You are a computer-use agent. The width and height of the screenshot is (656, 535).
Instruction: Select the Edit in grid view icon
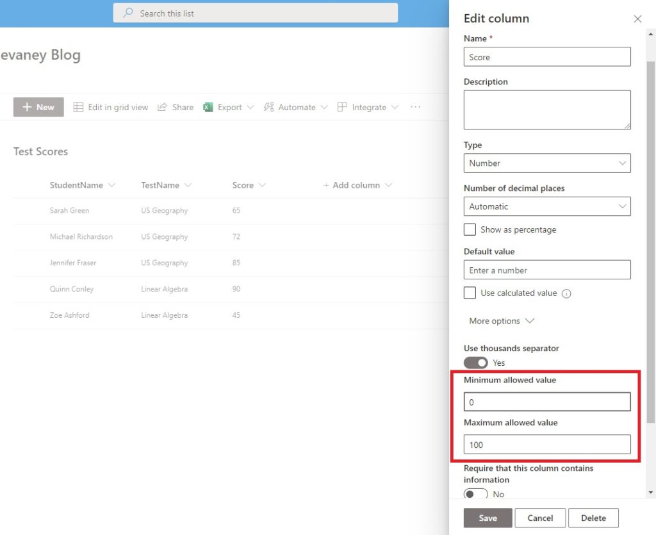point(77,107)
